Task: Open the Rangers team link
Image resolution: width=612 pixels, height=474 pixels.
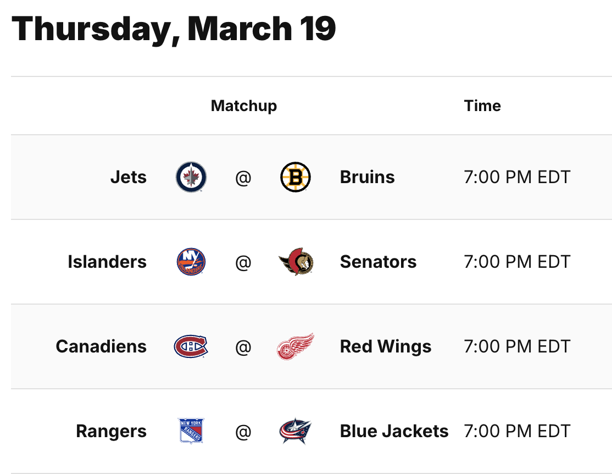Action: 112,431
